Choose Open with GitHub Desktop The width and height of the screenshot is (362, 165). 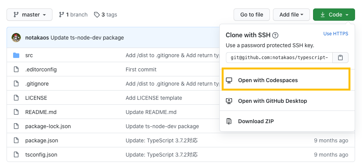287,101
